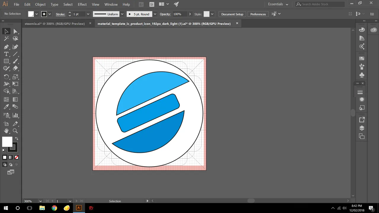Select the Rectangle tool
The image size is (379, 213).
point(6,61)
